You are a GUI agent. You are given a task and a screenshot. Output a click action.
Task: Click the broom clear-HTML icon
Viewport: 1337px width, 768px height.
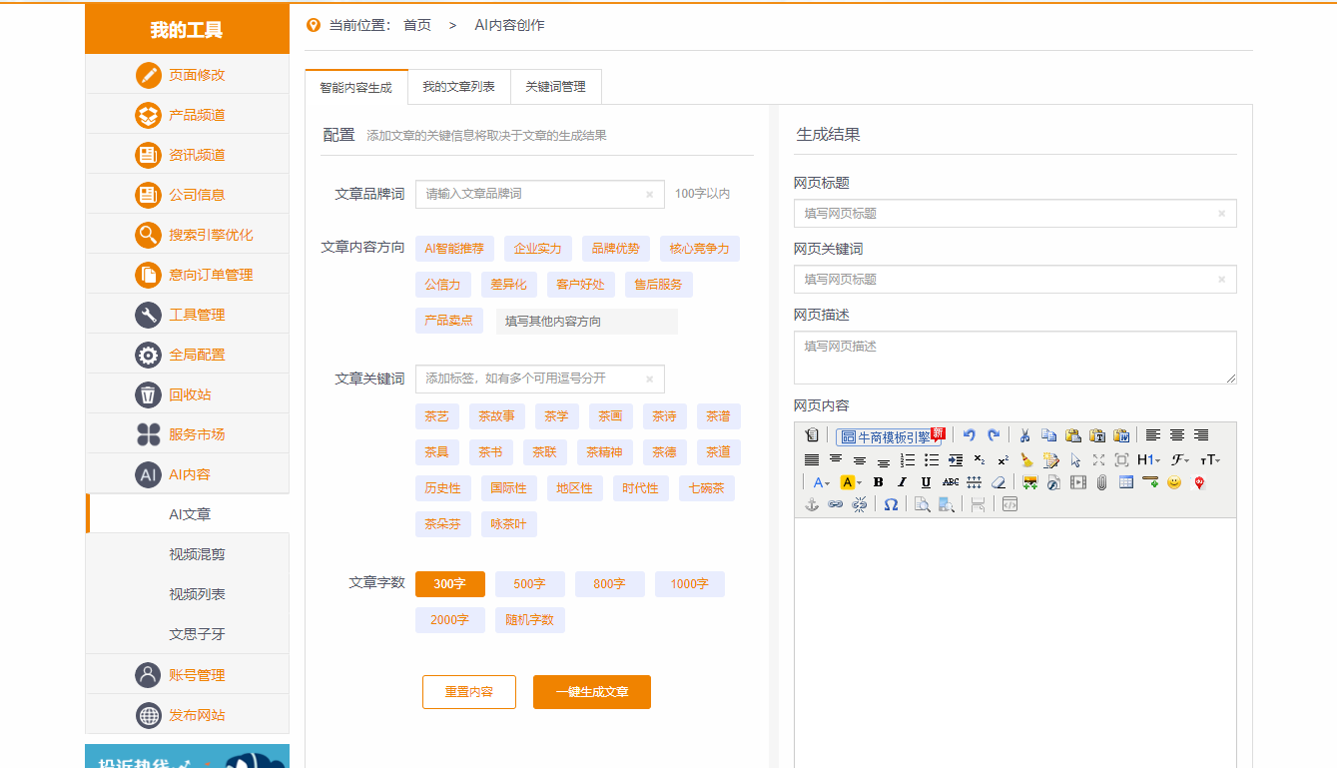tap(1027, 460)
